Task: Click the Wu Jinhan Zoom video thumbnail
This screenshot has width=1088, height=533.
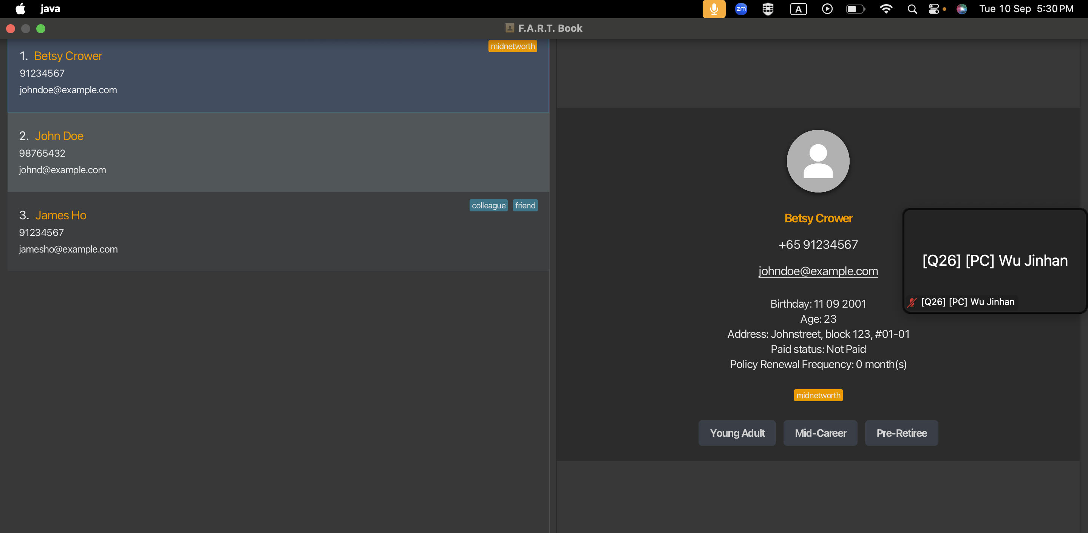Action: click(994, 261)
